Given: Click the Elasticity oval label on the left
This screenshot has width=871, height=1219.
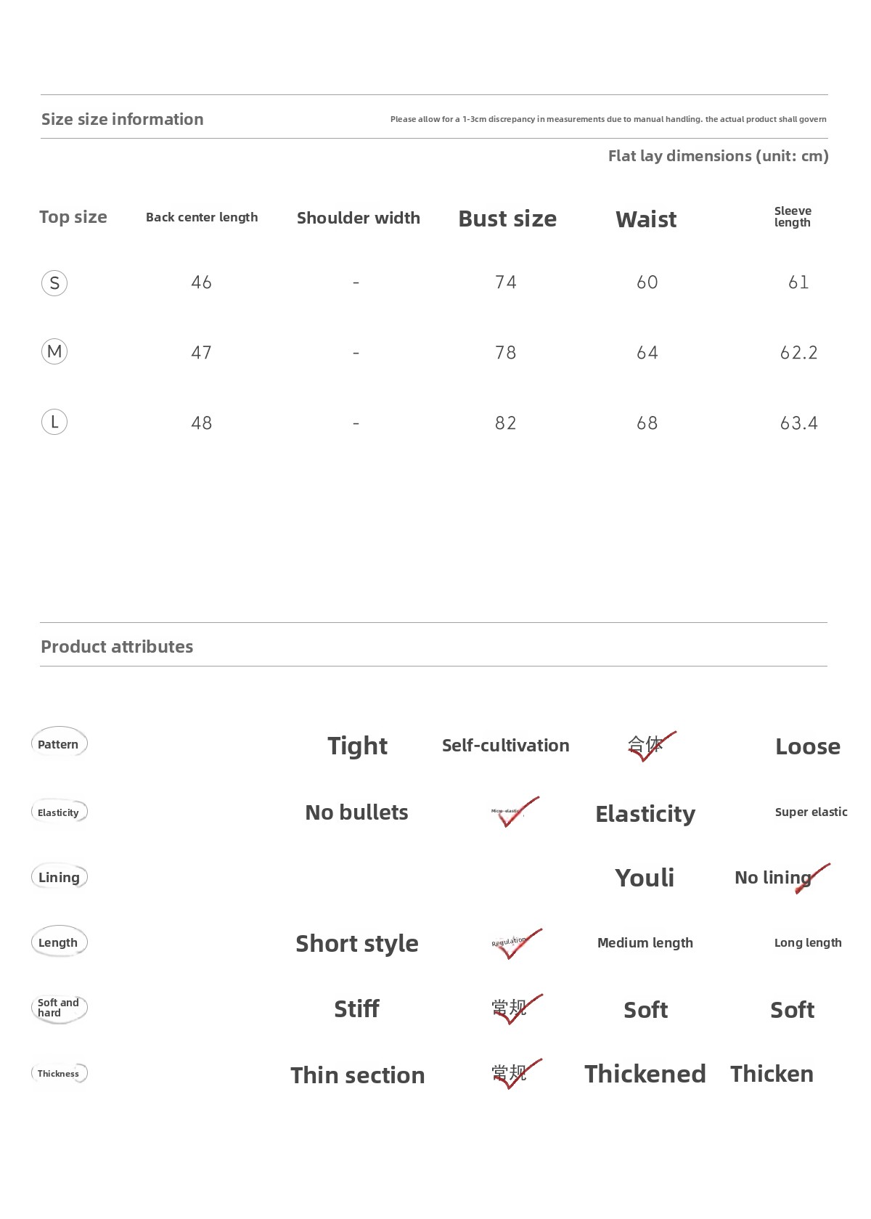Looking at the screenshot, I should [59, 812].
